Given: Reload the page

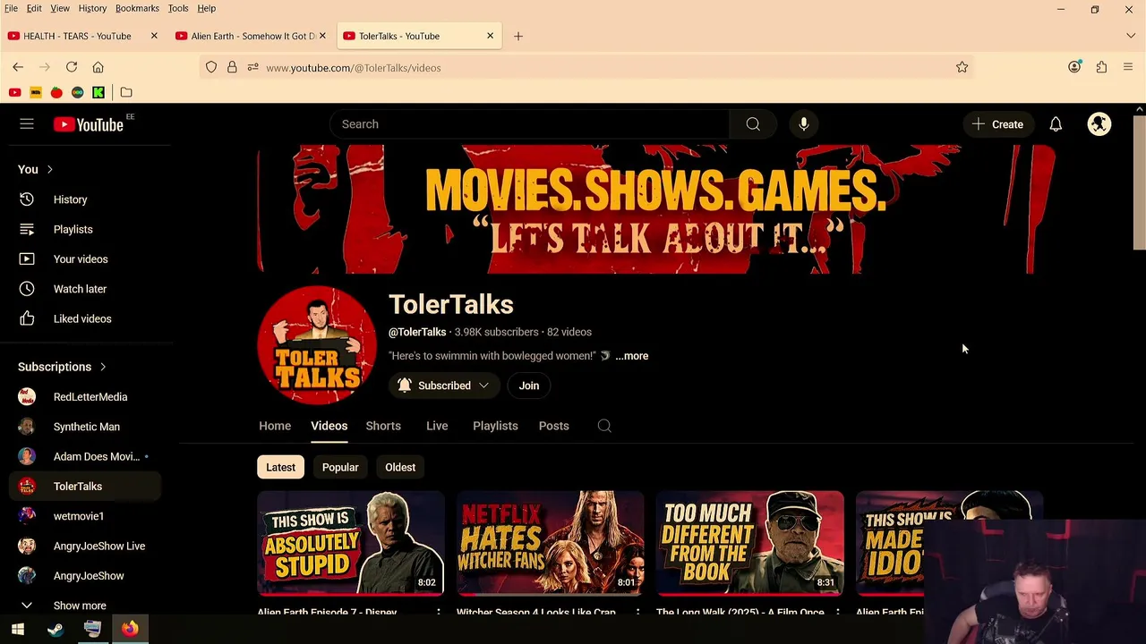Looking at the screenshot, I should click(72, 67).
